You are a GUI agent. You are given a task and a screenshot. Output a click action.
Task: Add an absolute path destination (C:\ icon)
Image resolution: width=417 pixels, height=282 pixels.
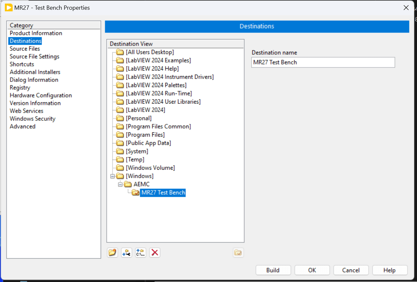[141, 253]
